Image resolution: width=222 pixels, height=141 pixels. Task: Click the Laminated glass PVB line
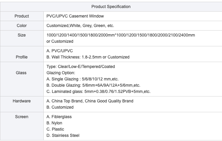pos(98,91)
